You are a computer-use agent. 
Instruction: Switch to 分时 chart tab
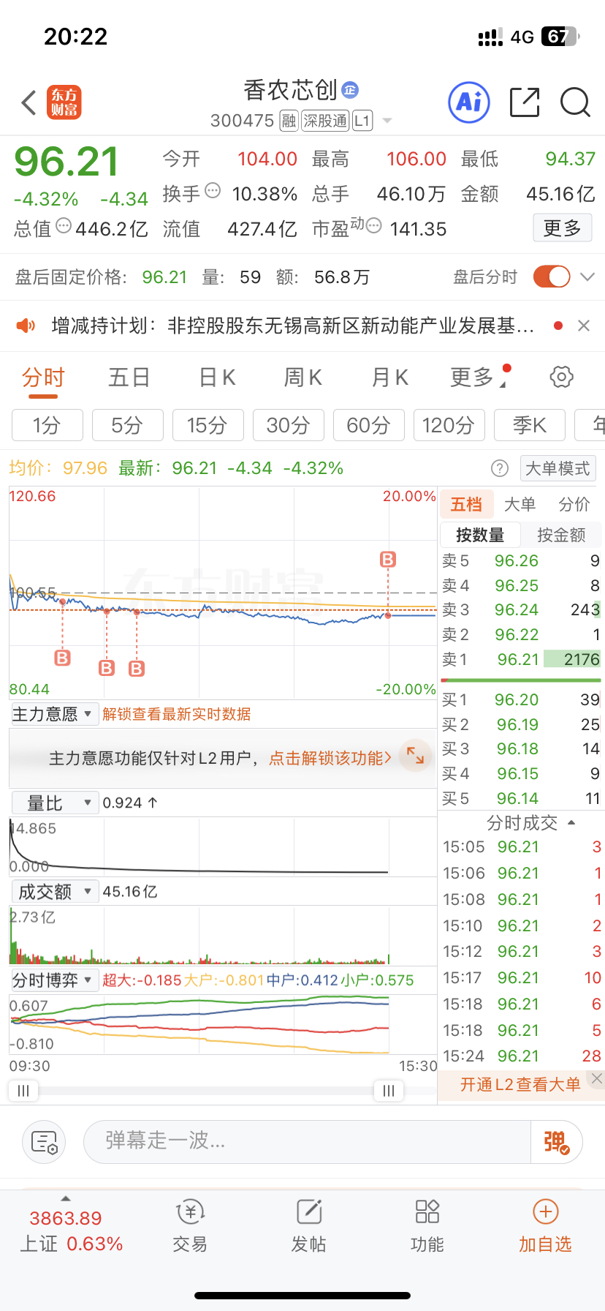coord(44,377)
